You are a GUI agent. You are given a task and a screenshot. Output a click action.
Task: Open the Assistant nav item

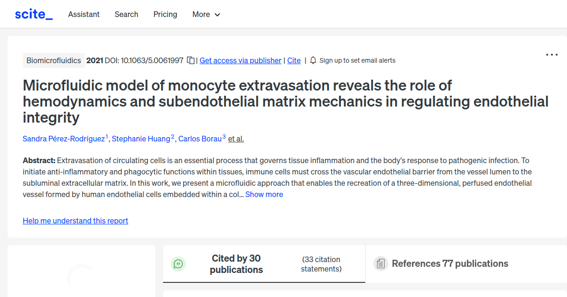tap(84, 14)
